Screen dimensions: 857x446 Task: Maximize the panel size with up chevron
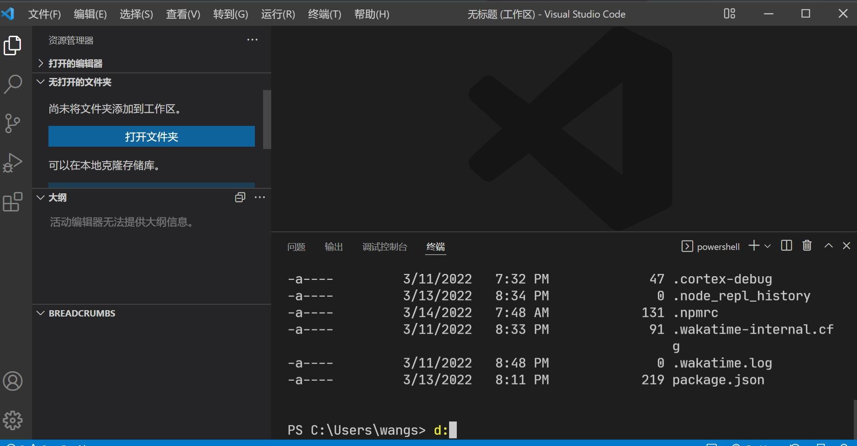pos(828,246)
